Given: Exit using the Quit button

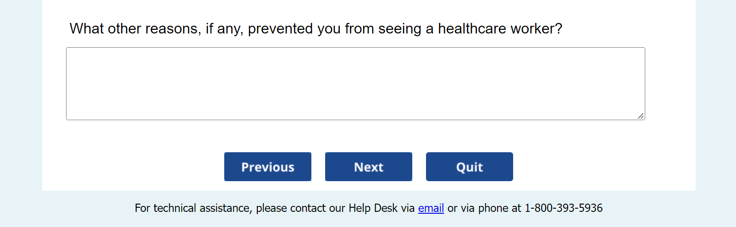Looking at the screenshot, I should tap(469, 167).
